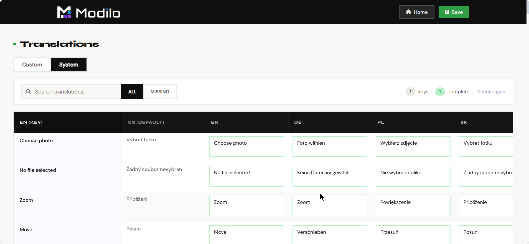This screenshot has width=529, height=244.
Task: Edit SK field Posun
Action: 486,235
